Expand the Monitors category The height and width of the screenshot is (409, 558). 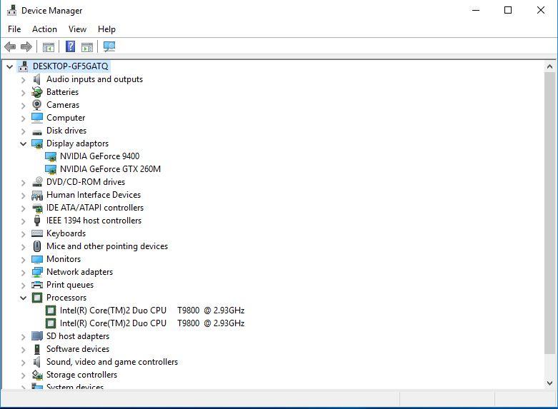(23, 260)
